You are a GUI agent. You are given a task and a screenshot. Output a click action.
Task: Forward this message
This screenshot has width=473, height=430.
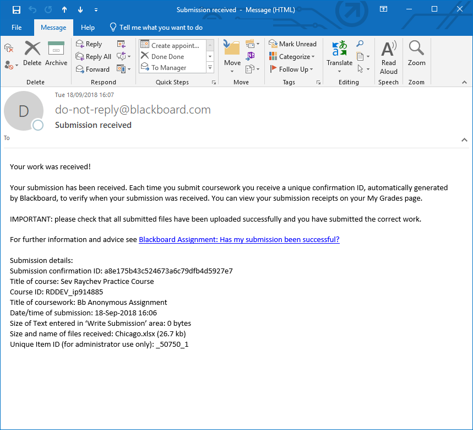point(93,69)
